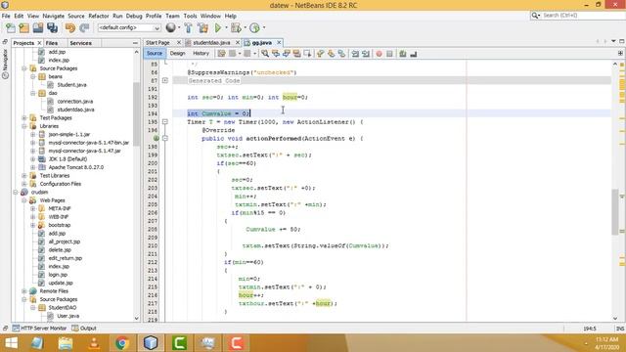Click the Uncomment icon in editor toolbar
The width and height of the screenshot is (626, 352).
click(x=413, y=54)
